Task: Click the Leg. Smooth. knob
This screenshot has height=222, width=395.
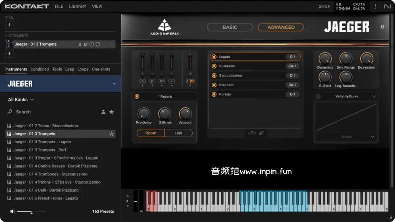Action: [x=346, y=77]
